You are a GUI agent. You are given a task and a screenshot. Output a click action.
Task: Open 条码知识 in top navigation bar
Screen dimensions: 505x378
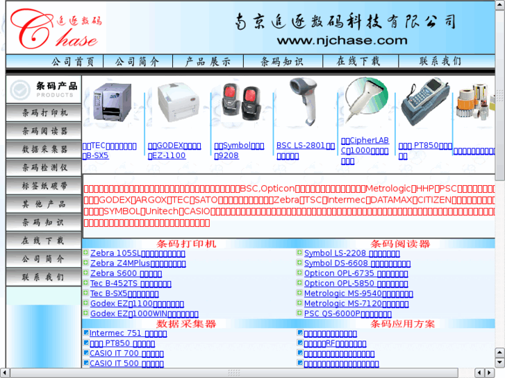pos(282,61)
